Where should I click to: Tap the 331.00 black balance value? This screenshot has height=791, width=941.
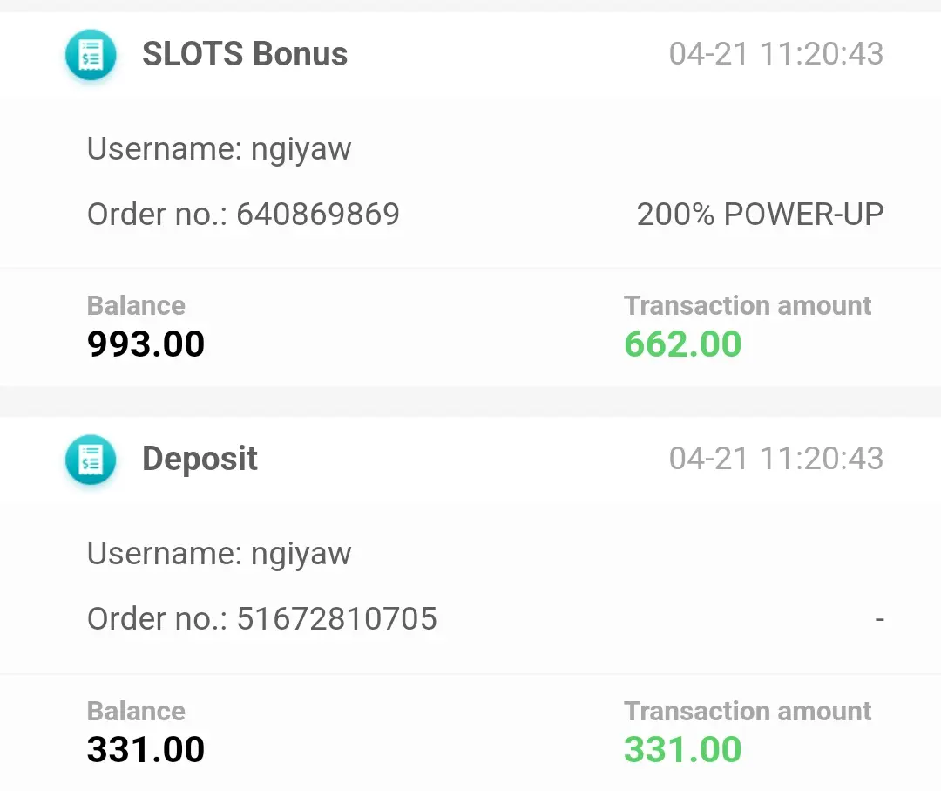click(x=146, y=749)
